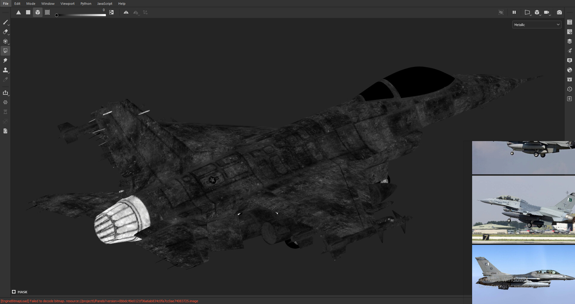Choose the Smudge tool

5,60
